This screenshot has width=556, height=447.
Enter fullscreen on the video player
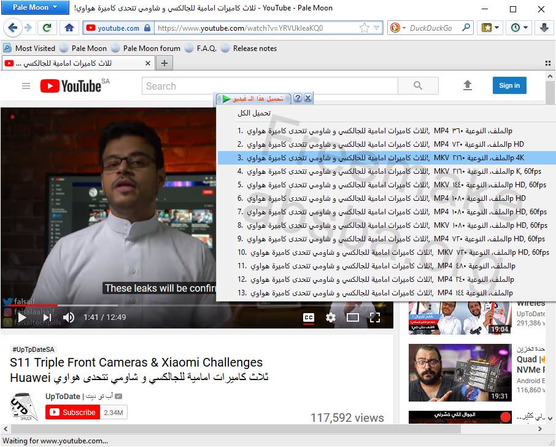tap(375, 317)
